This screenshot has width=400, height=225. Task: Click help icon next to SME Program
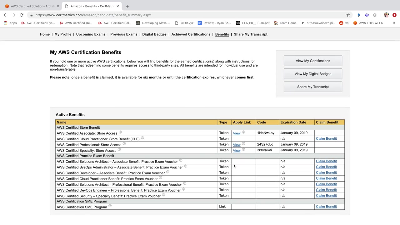click(110, 206)
